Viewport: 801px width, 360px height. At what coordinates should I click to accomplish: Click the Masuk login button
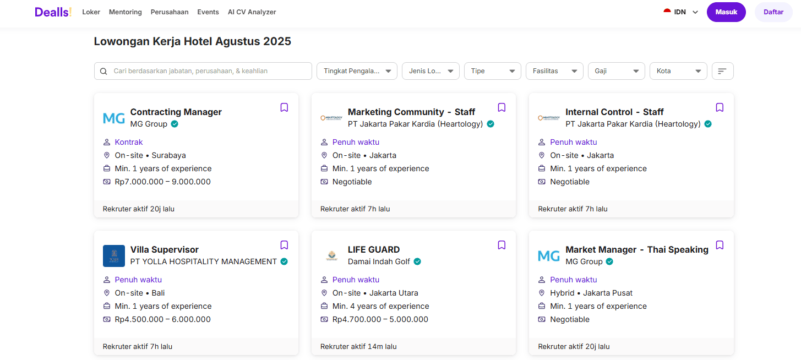(726, 12)
